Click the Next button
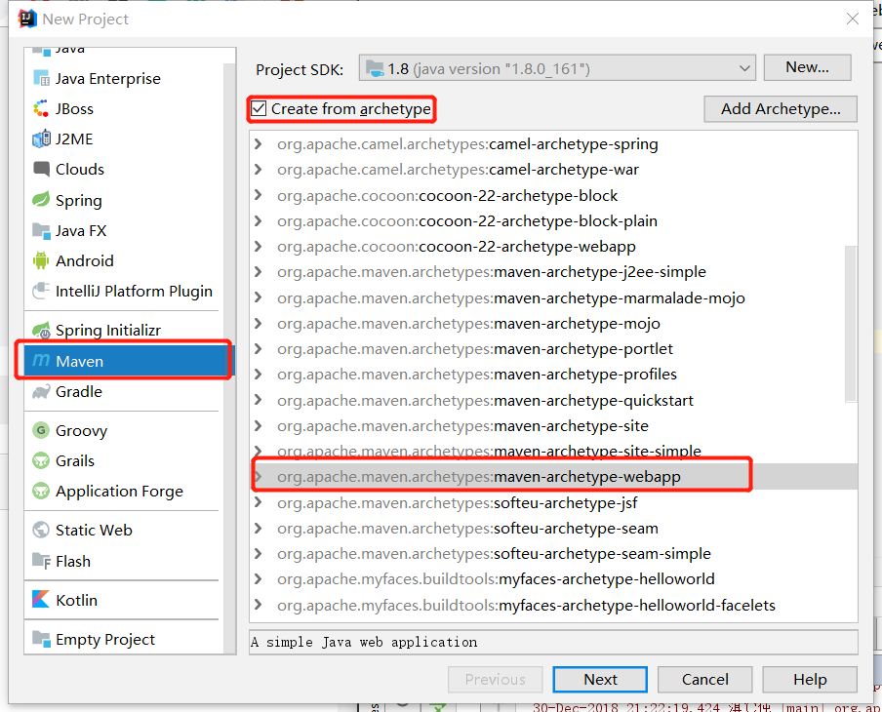This screenshot has height=712, width=882. click(x=600, y=680)
